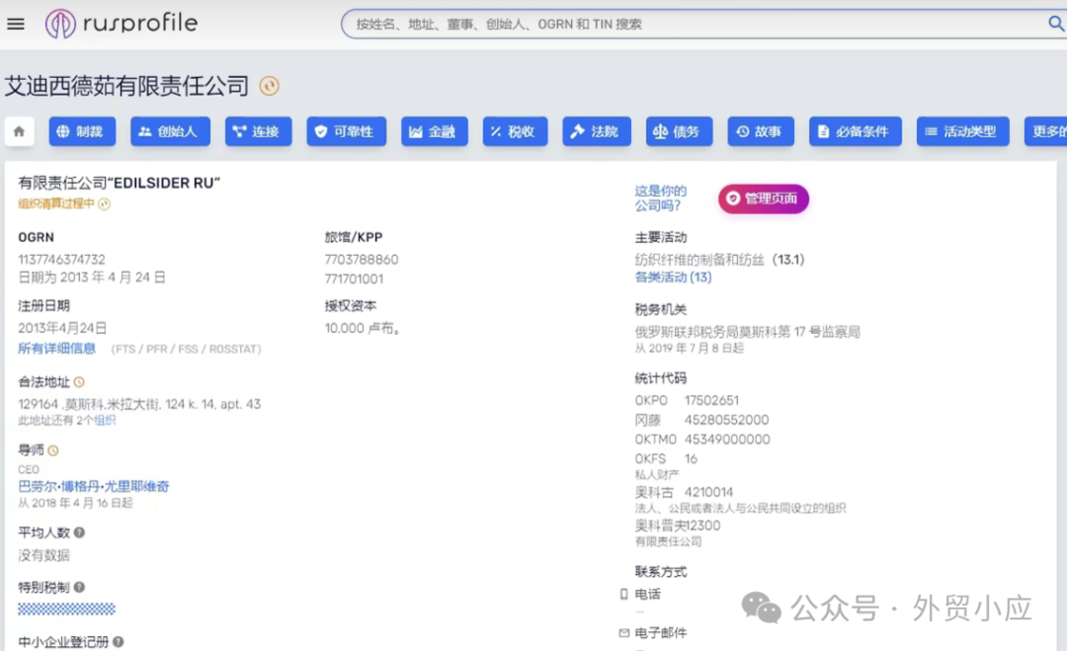Click the rusprofile logo
1067x651 pixels.
pyautogui.click(x=122, y=23)
